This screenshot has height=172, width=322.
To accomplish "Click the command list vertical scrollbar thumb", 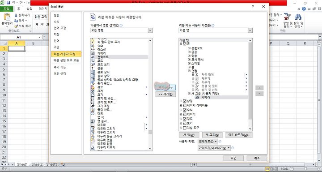I will pyautogui.click(x=150, y=132).
